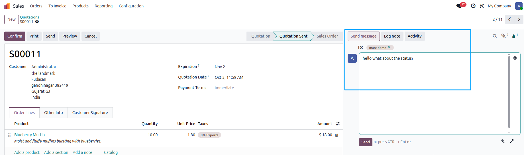Click the gear icon beside S00011
Screen dimensions: 524x155
(37, 22)
